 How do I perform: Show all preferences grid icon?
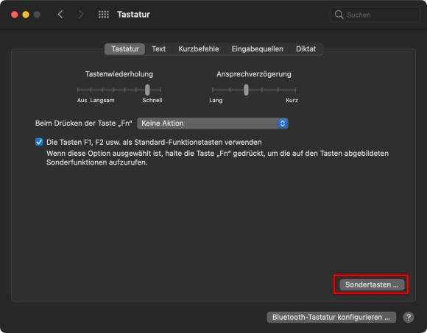[x=104, y=15]
